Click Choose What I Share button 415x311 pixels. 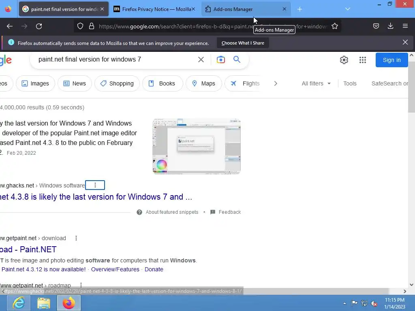click(243, 43)
